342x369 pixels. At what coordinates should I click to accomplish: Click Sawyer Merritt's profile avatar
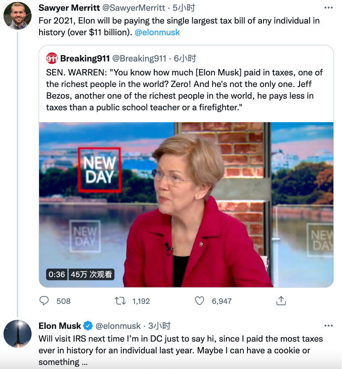pos(18,16)
